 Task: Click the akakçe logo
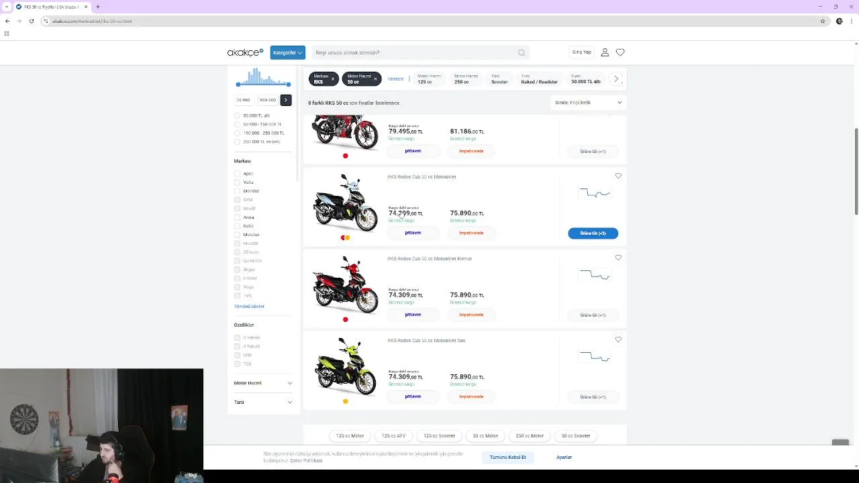[245, 52]
